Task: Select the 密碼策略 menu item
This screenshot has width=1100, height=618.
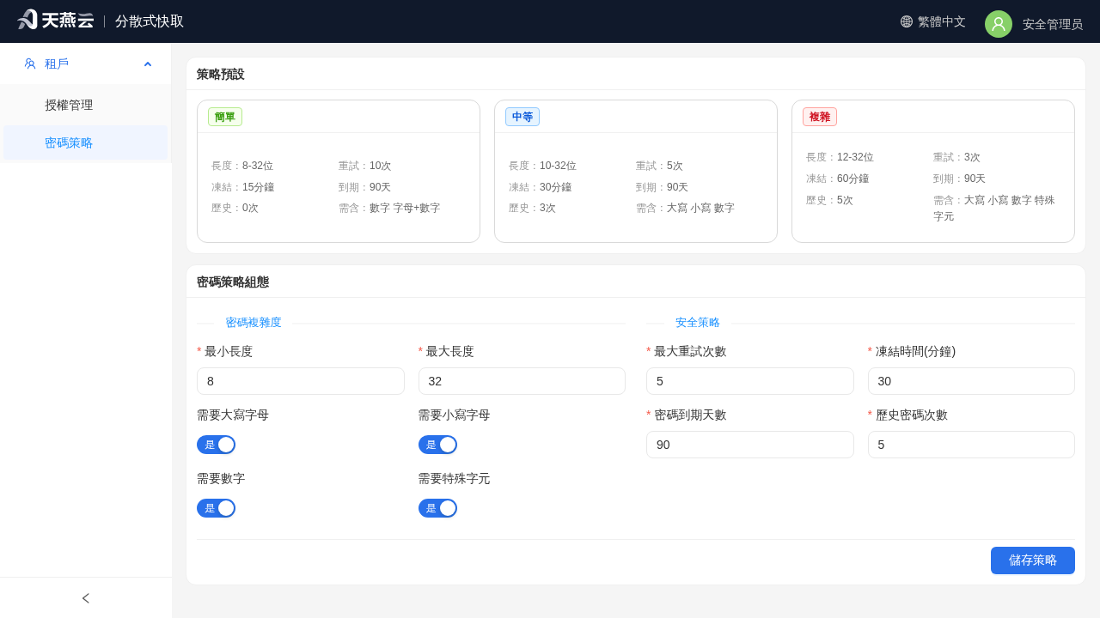Action: [86, 142]
